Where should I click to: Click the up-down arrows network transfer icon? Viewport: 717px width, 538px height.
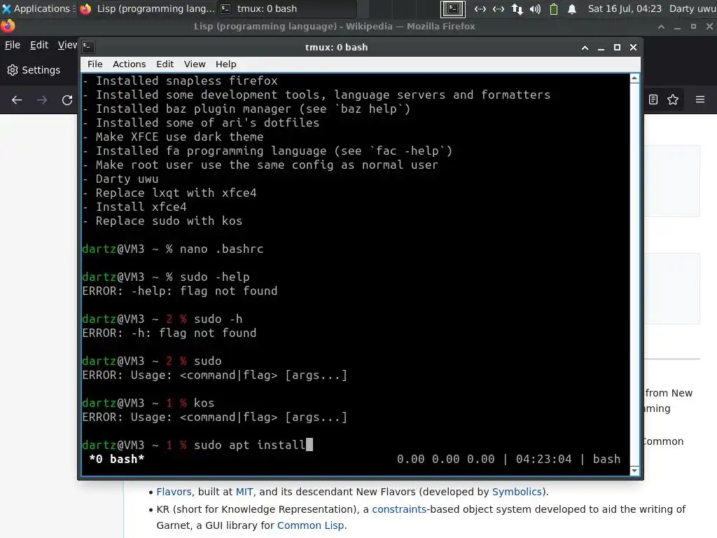[x=517, y=8]
